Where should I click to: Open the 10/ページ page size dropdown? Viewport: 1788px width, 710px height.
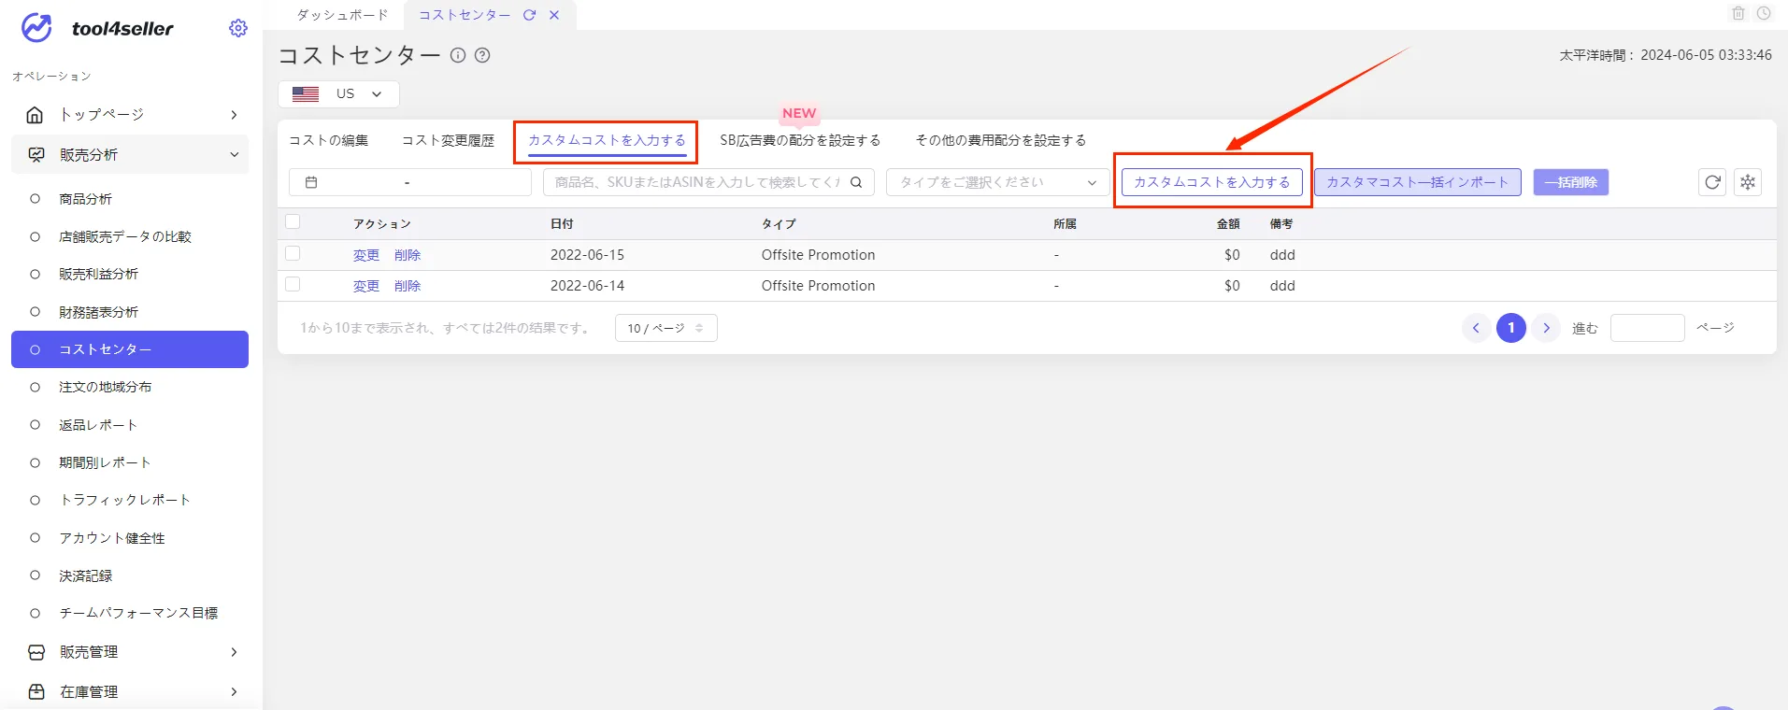(666, 328)
